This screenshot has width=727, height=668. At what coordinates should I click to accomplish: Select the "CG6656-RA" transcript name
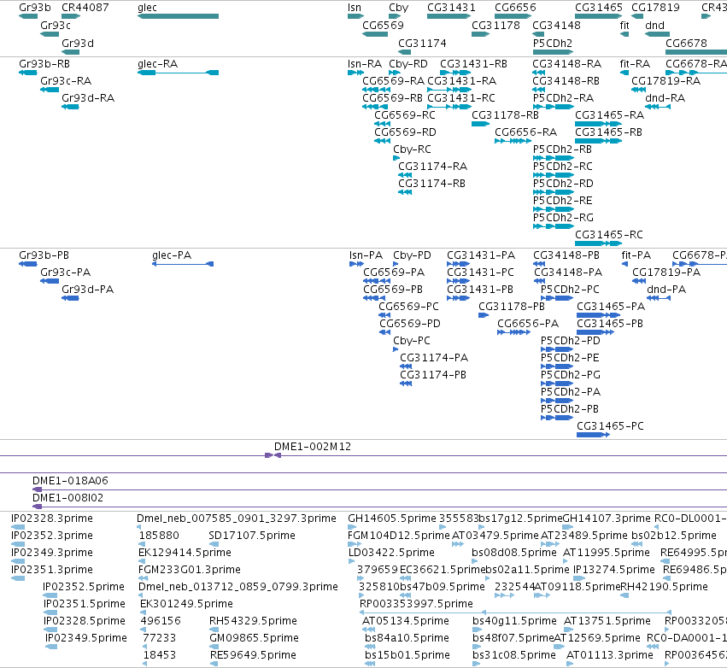coord(525,132)
